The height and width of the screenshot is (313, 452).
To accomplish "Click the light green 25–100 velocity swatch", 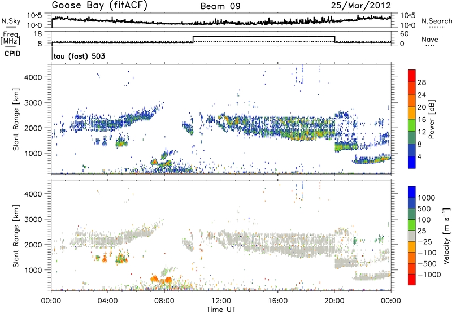I will 412,225.
